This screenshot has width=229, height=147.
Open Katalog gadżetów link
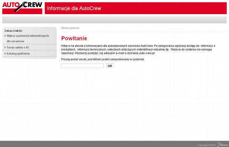tap(18, 54)
